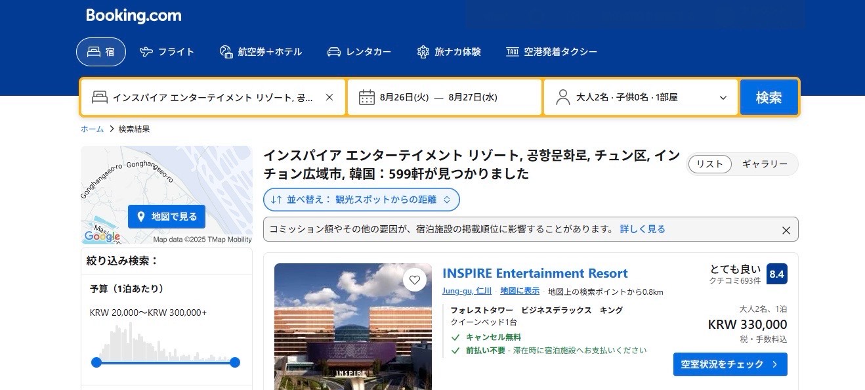Click the Google logo on map
This screenshot has width=865, height=390.
tap(102, 237)
